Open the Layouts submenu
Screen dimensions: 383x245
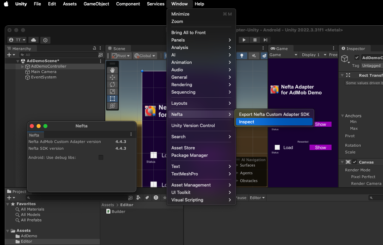(x=201, y=103)
